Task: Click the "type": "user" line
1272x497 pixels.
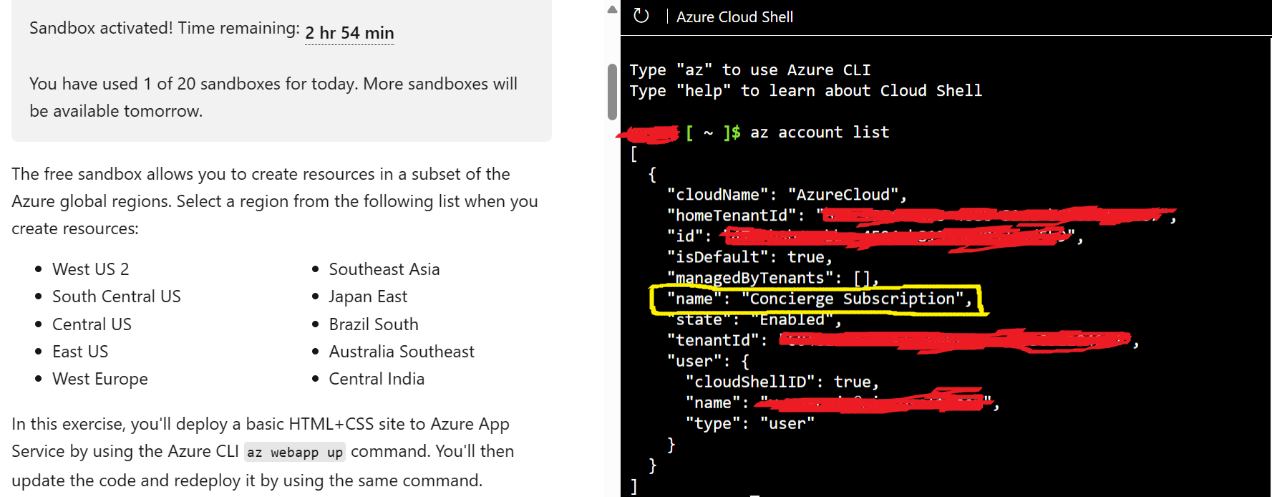Action: [x=750, y=423]
